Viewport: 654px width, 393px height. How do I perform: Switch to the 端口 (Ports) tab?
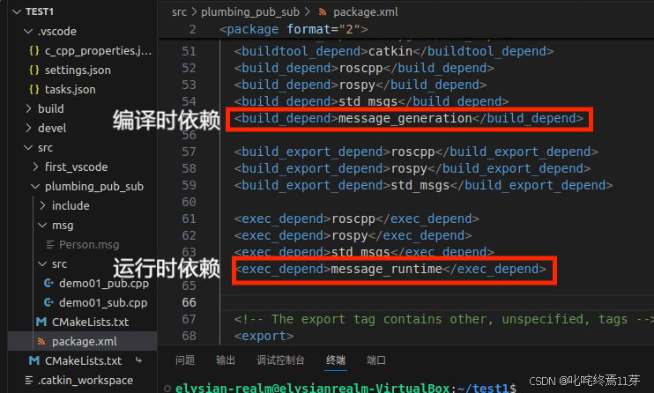click(375, 360)
